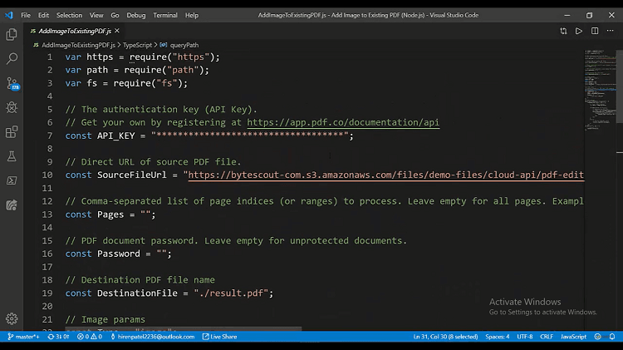Open the Run and Debug view

click(x=12, y=107)
